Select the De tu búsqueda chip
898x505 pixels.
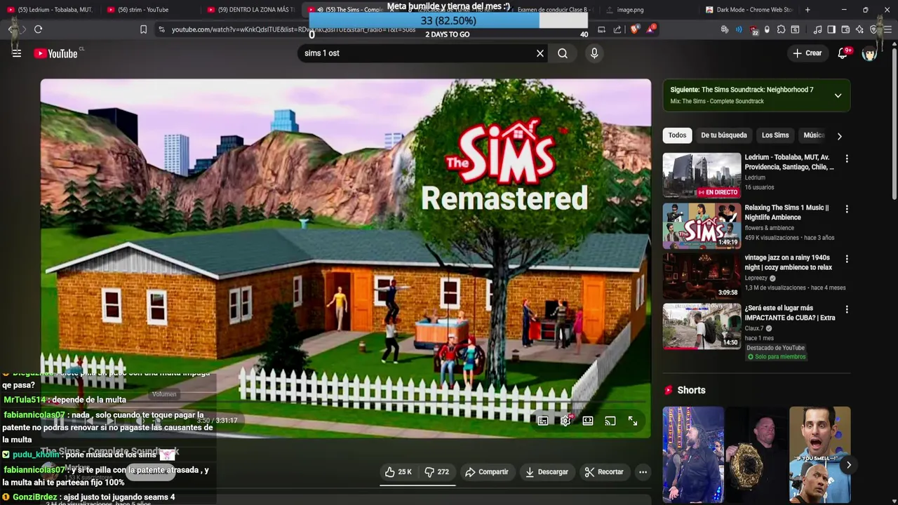[724, 135]
